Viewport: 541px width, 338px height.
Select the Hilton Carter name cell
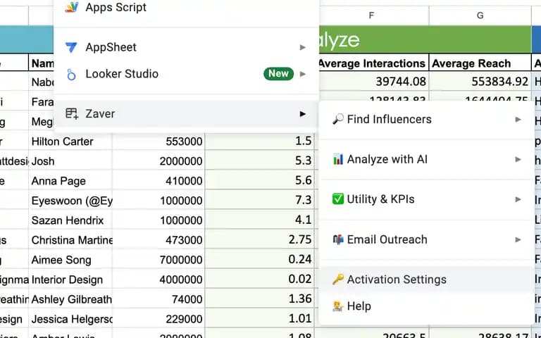(70, 142)
